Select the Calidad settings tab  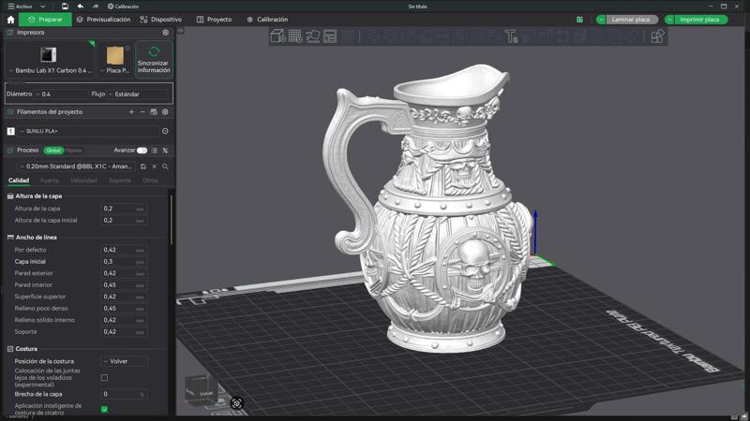[x=19, y=181]
